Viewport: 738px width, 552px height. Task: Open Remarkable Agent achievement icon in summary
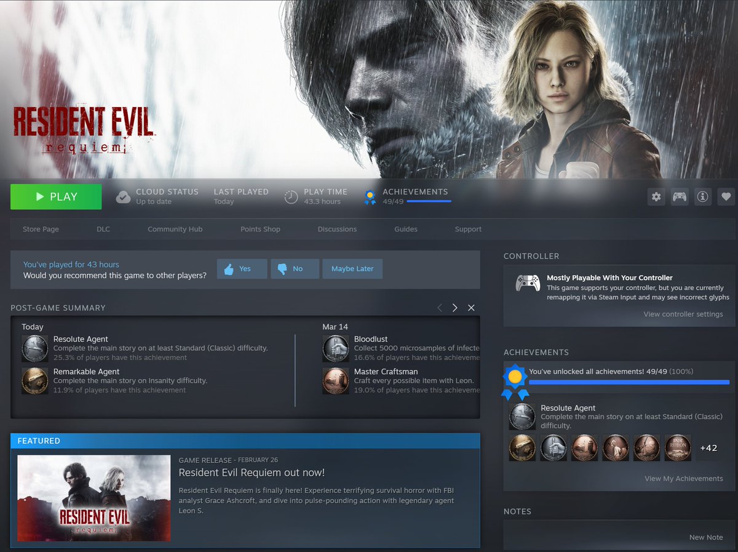tap(35, 381)
